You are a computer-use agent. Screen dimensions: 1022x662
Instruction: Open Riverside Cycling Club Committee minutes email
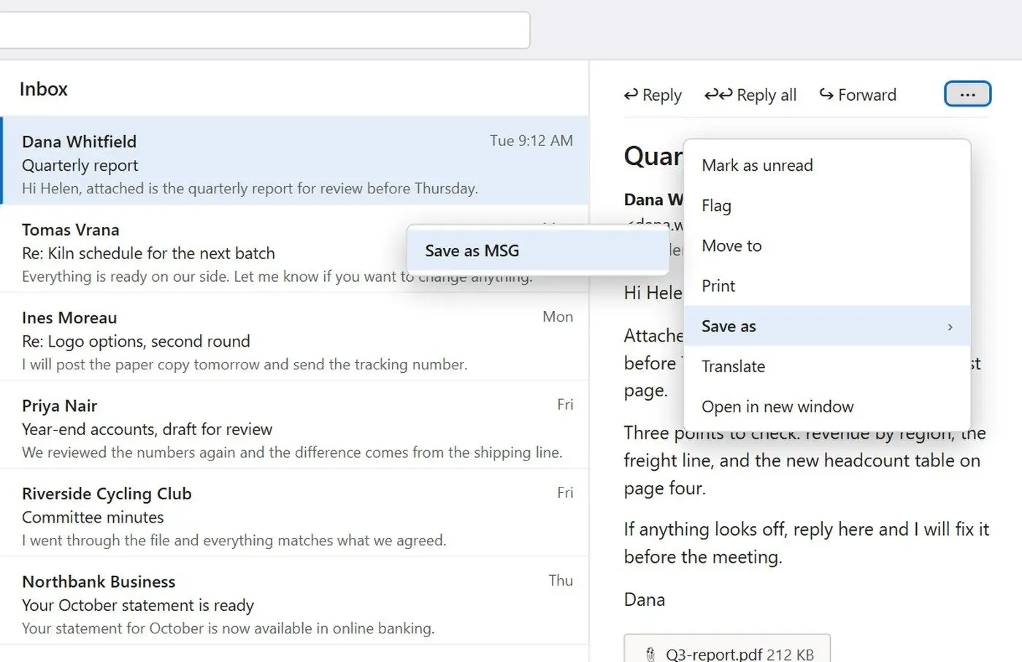tap(294, 513)
